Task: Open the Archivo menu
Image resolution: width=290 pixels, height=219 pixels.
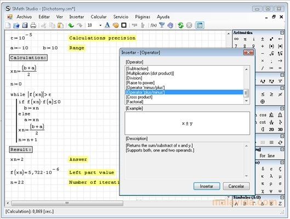Action: [24, 16]
